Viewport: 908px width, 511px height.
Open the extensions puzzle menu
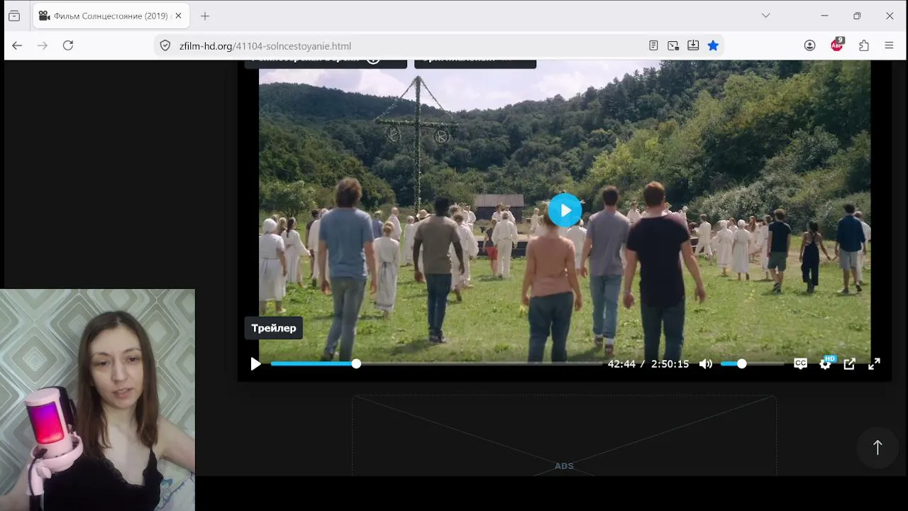863,45
